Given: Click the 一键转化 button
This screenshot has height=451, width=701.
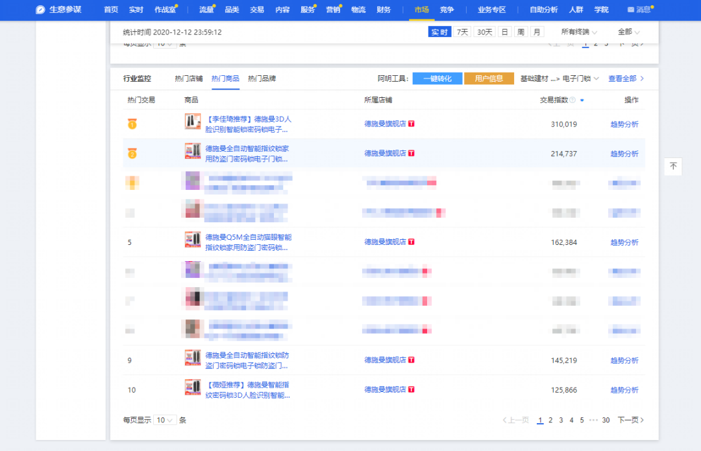Looking at the screenshot, I should (437, 78).
